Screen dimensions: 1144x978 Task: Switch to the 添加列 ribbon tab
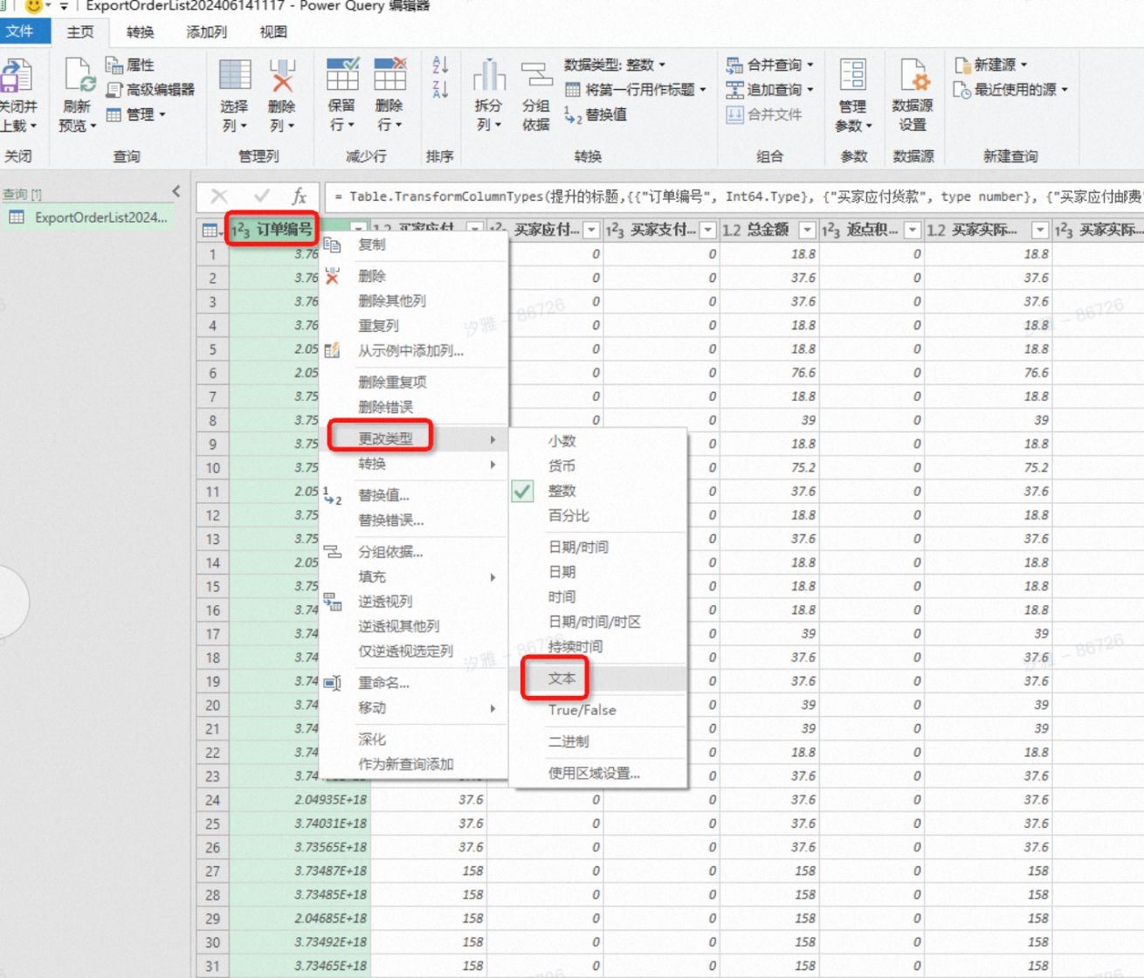coord(206,32)
